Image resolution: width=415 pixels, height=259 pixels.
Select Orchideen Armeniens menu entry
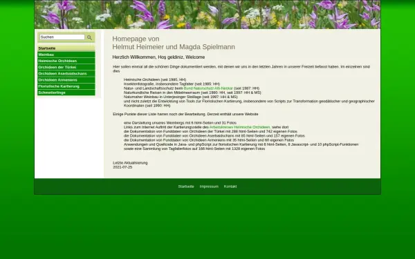tap(66, 80)
